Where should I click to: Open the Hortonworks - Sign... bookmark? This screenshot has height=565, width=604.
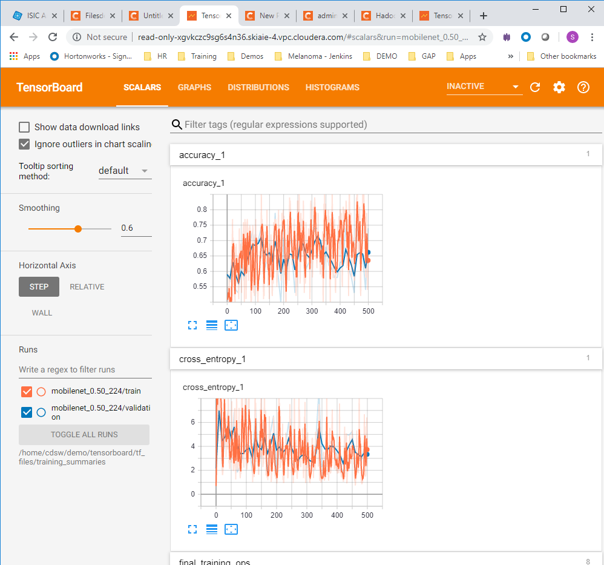pos(91,56)
